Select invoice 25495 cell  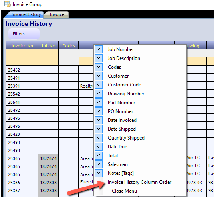[x=22, y=118]
